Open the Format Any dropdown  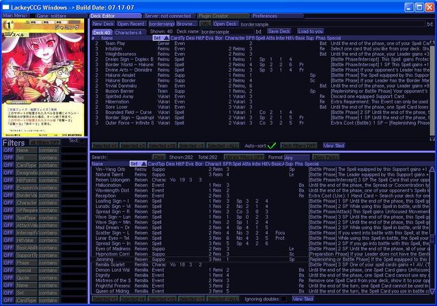click(x=297, y=157)
